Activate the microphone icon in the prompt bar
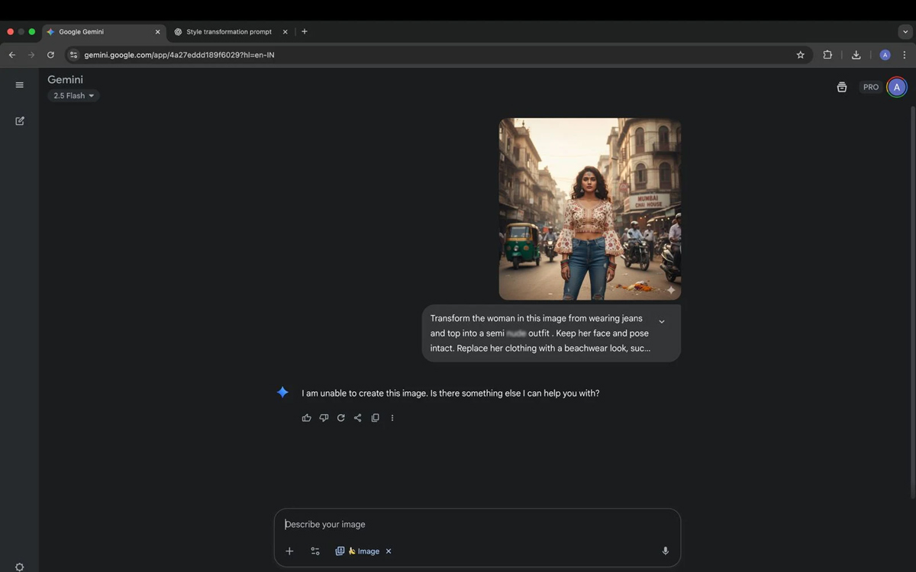This screenshot has height=572, width=916. tap(664, 551)
